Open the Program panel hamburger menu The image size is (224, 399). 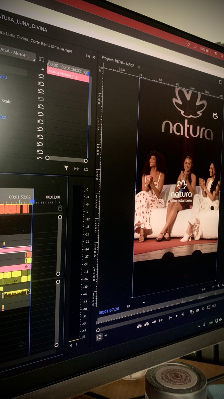(138, 67)
